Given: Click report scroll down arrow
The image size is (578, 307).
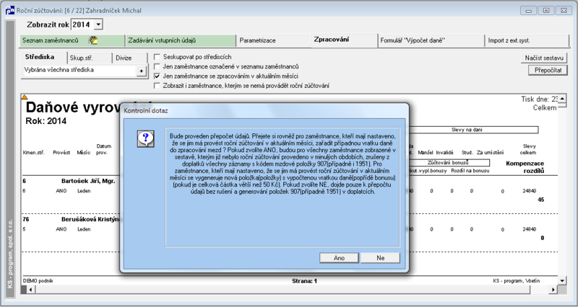Looking at the screenshot, I should (x=562, y=281).
